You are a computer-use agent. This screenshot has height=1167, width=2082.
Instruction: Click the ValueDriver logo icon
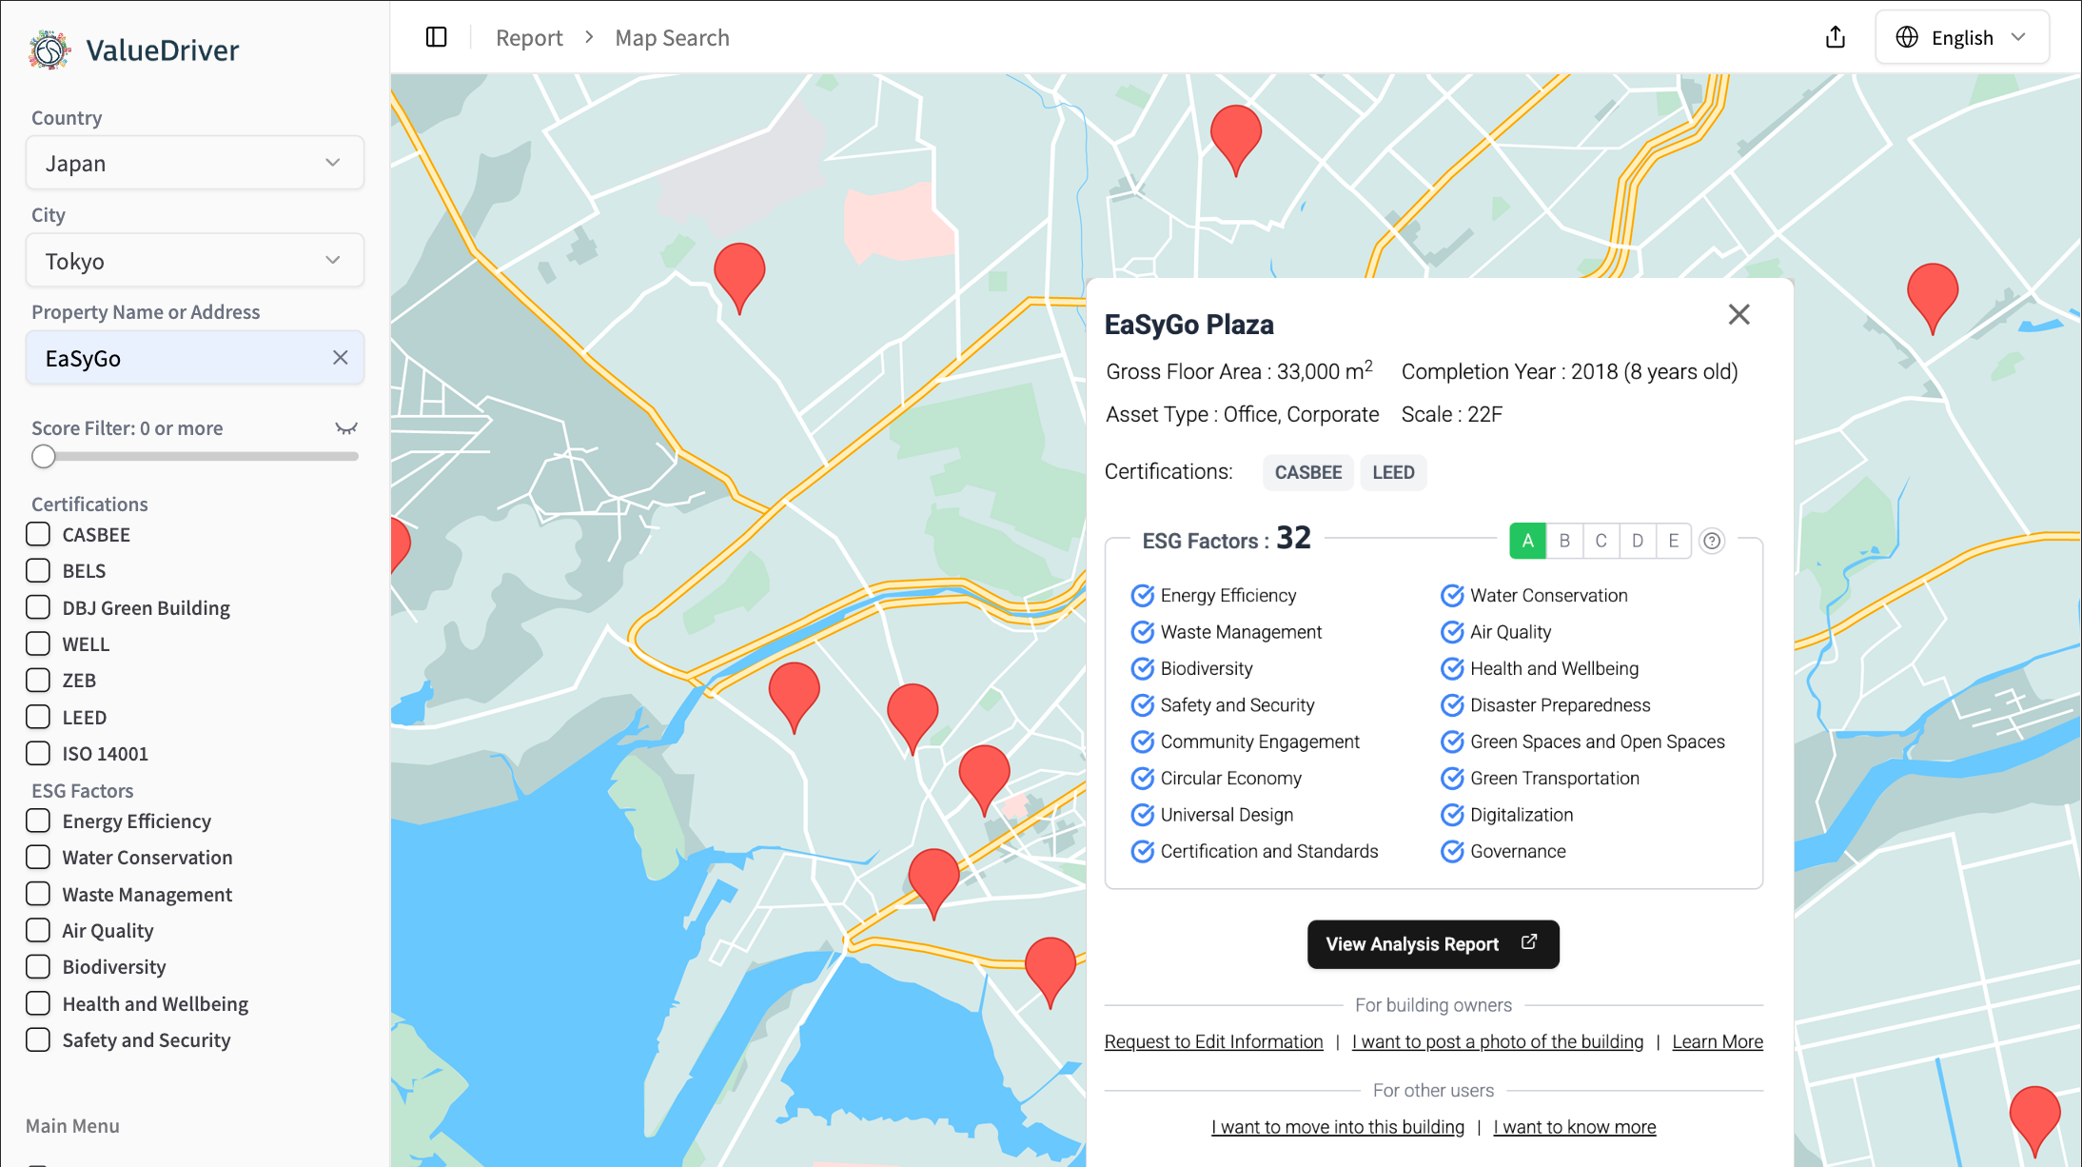pyautogui.click(x=49, y=49)
